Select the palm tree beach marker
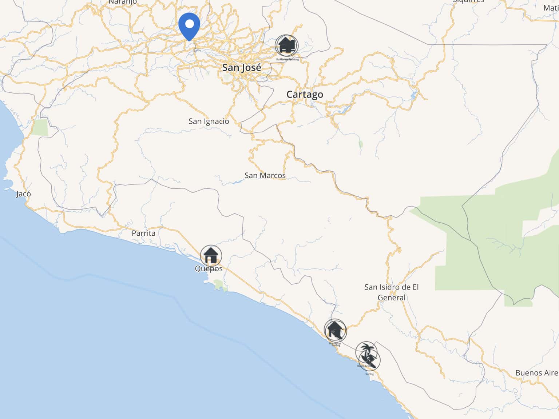The width and height of the screenshot is (559, 419). tap(366, 351)
